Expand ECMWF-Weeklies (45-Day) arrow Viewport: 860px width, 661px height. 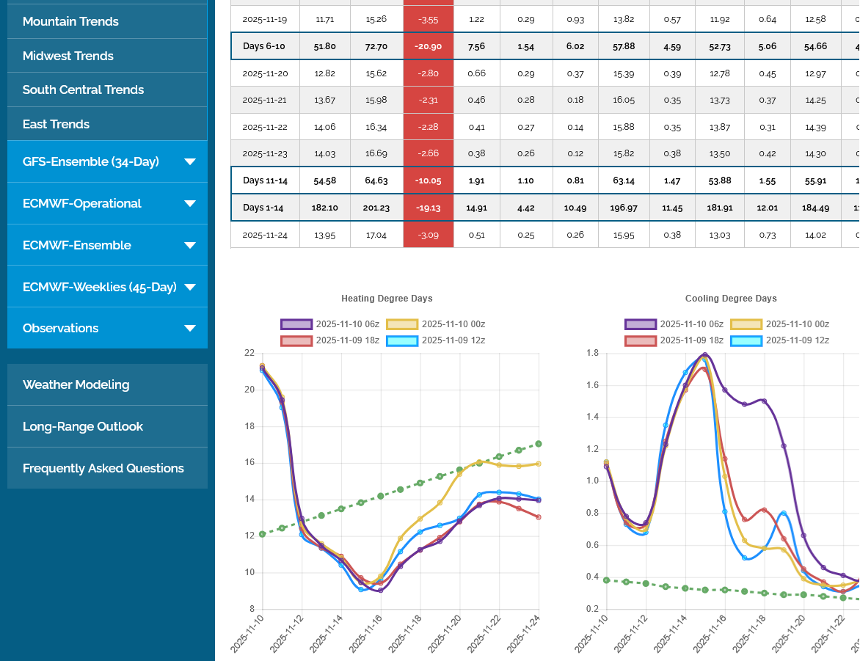coord(190,288)
